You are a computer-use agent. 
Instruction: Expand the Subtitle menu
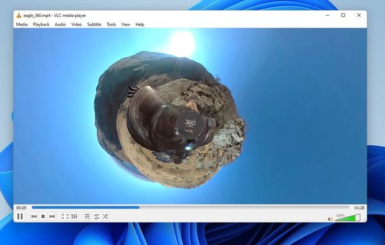(94, 24)
